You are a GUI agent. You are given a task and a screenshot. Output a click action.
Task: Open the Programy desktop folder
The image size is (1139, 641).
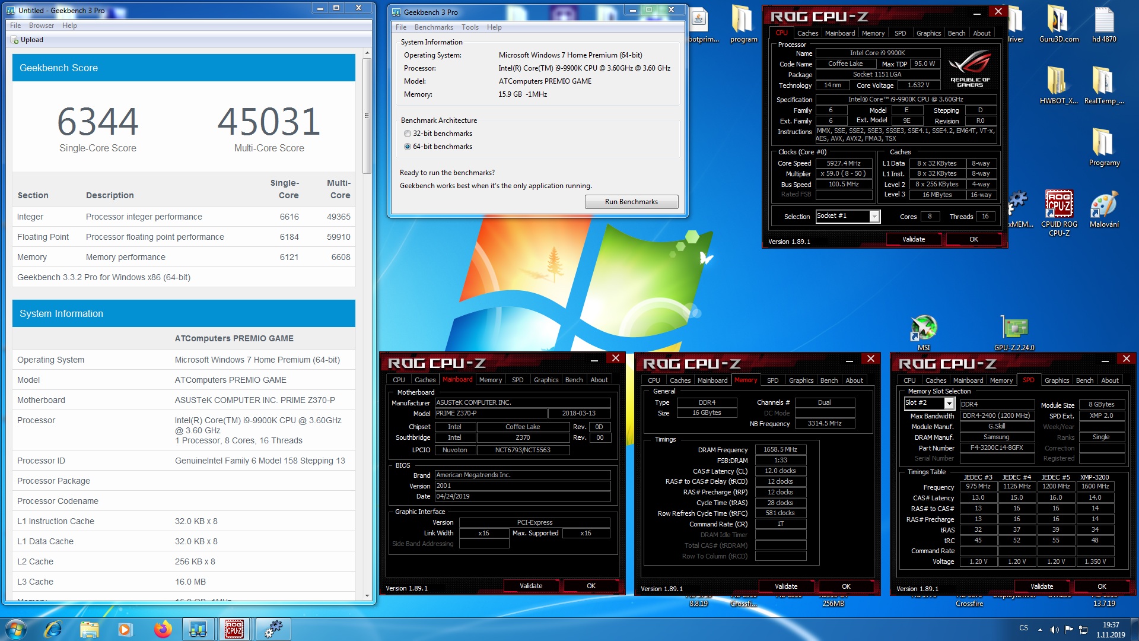pyautogui.click(x=1104, y=147)
